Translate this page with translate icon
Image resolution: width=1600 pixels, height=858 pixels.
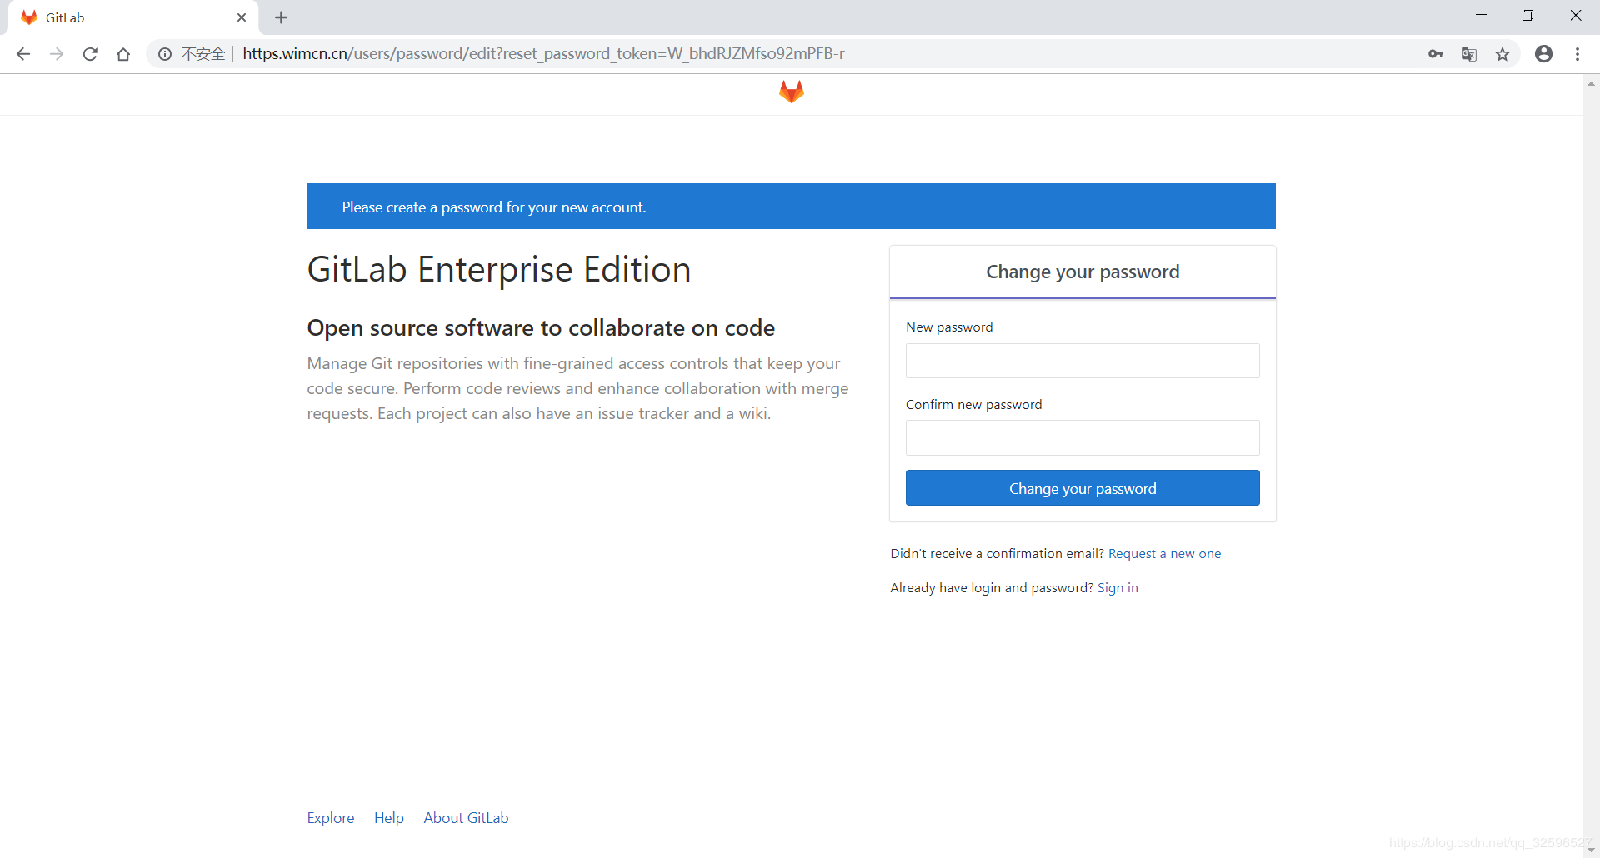pyautogui.click(x=1468, y=54)
